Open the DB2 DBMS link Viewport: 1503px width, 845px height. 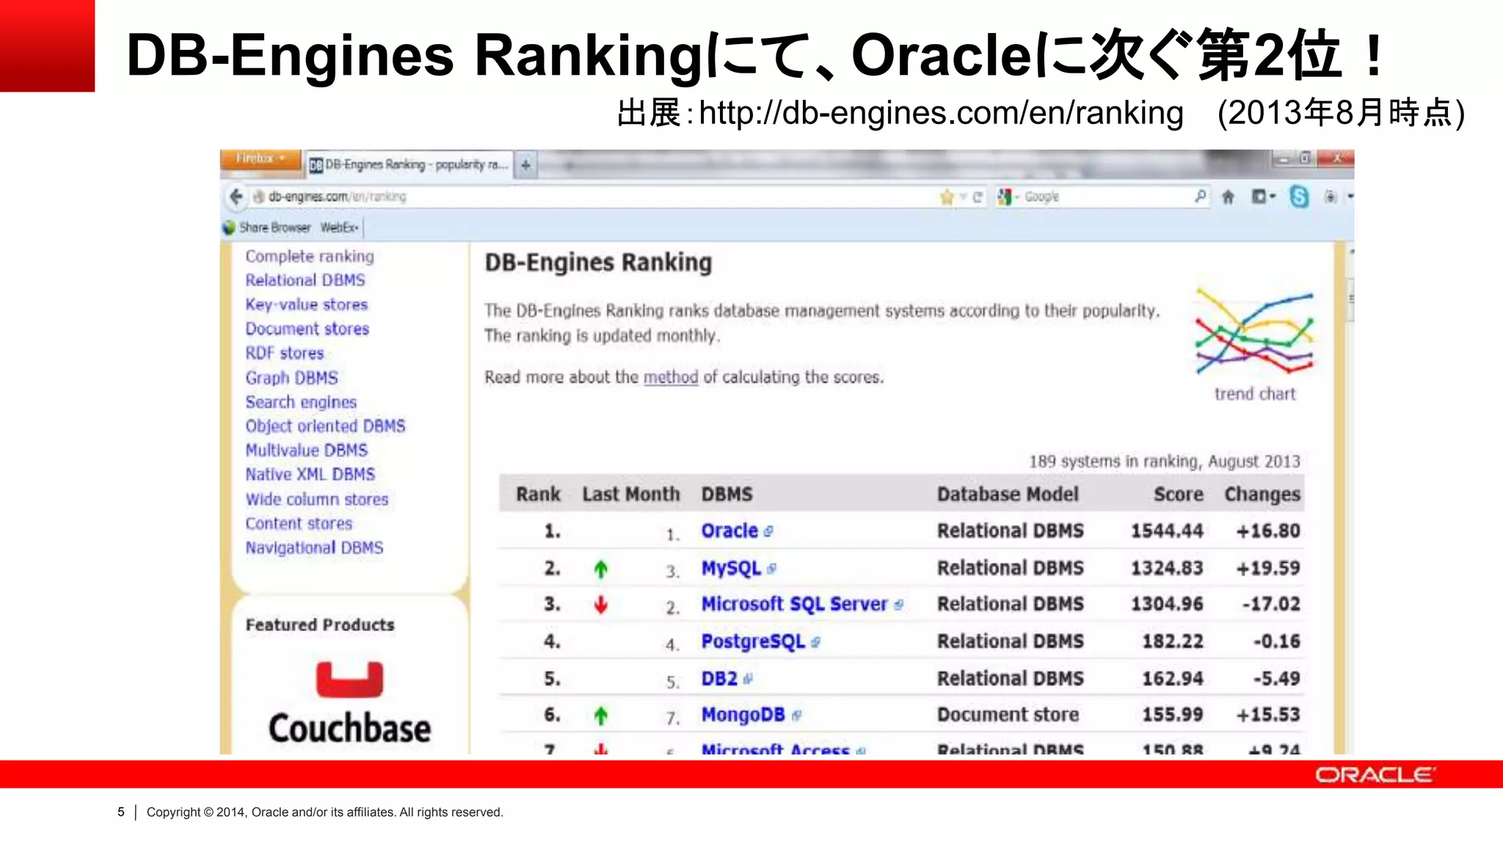coord(719,678)
